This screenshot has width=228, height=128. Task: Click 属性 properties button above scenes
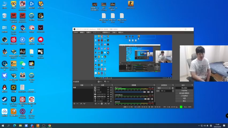click(x=100, y=82)
